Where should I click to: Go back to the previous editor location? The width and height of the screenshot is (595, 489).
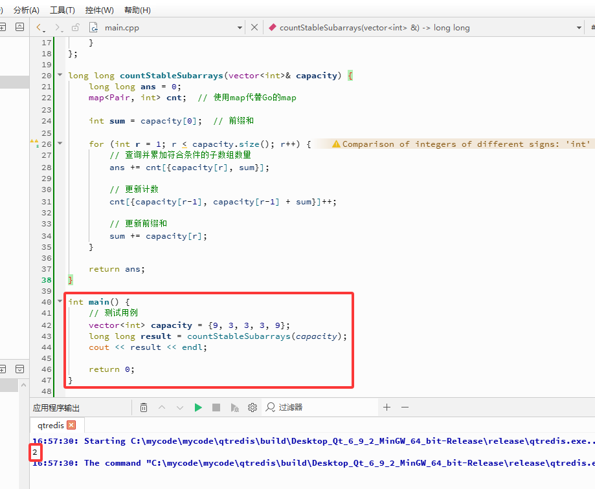(x=40, y=27)
